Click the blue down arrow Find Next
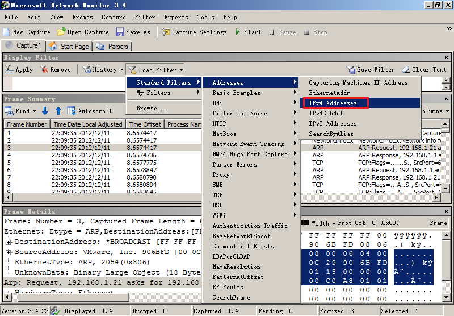 pyautogui.click(x=45, y=111)
